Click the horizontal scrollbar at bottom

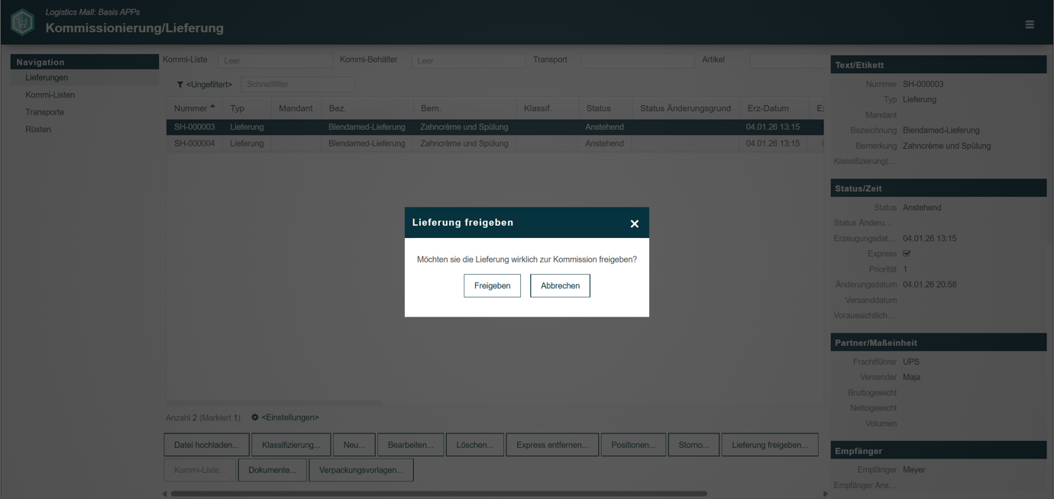coord(438,494)
